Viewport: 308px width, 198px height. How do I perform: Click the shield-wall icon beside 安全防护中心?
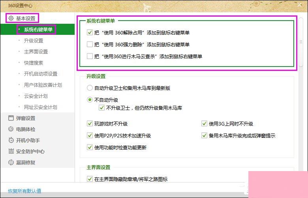[x=11, y=151]
